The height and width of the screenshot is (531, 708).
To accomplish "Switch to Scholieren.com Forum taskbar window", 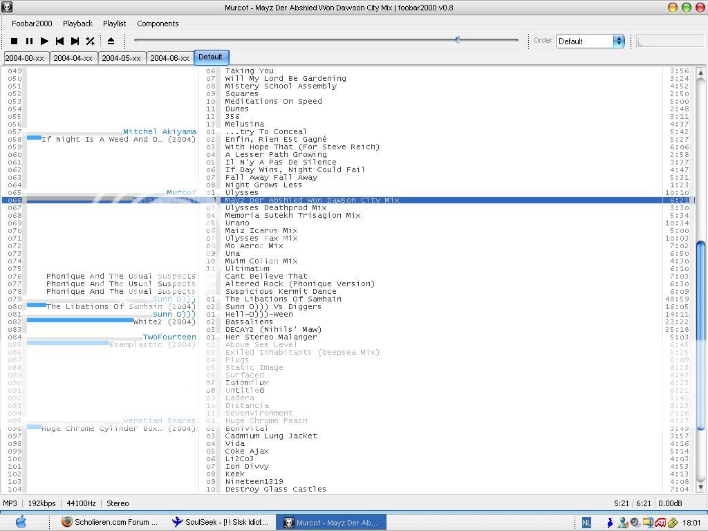I will pos(110,523).
